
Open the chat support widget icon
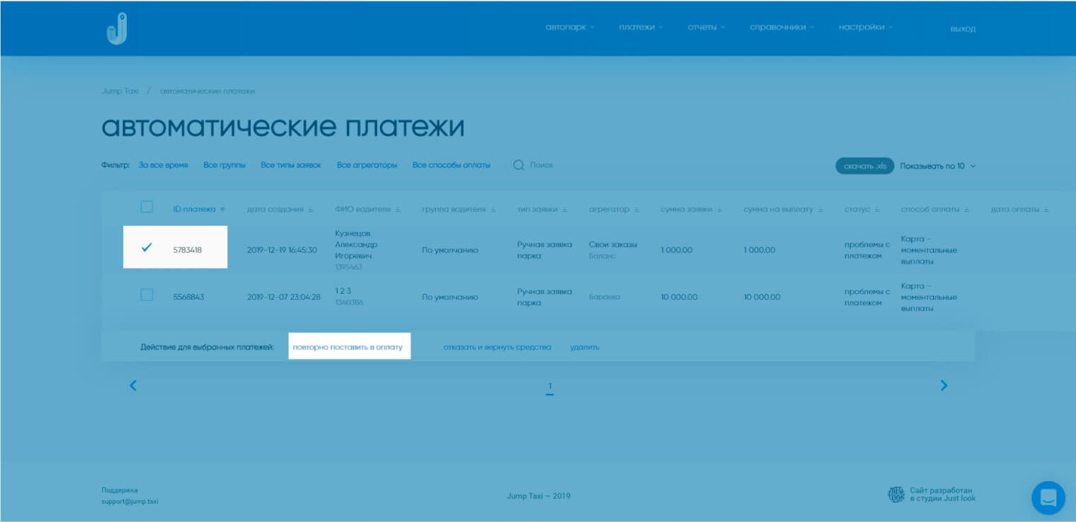[1048, 497]
